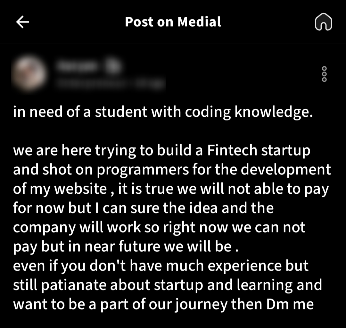Tap the blurred author headline below name
Viewport: 346px width, 328px height.
(111, 83)
